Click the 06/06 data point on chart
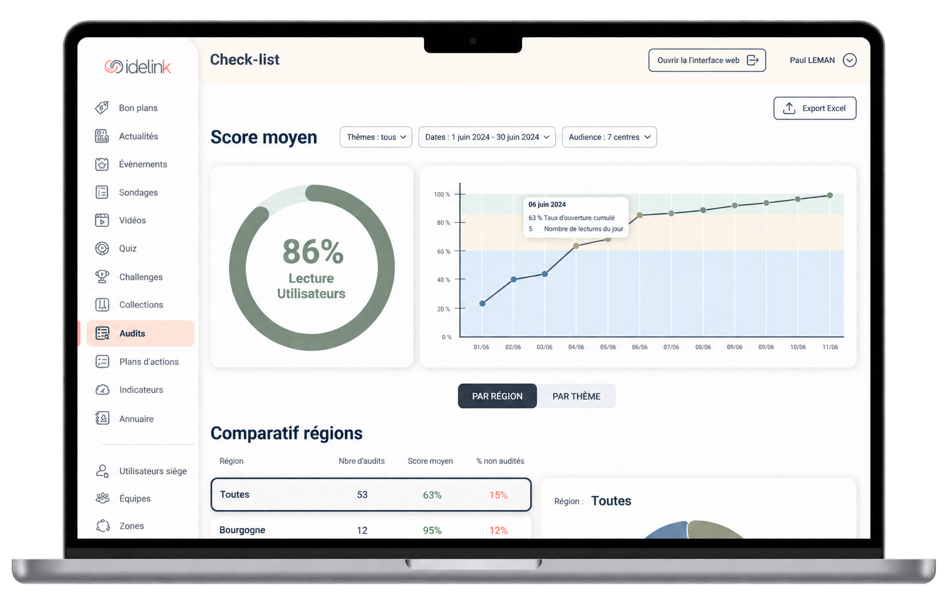The image size is (947, 592). 639,215
